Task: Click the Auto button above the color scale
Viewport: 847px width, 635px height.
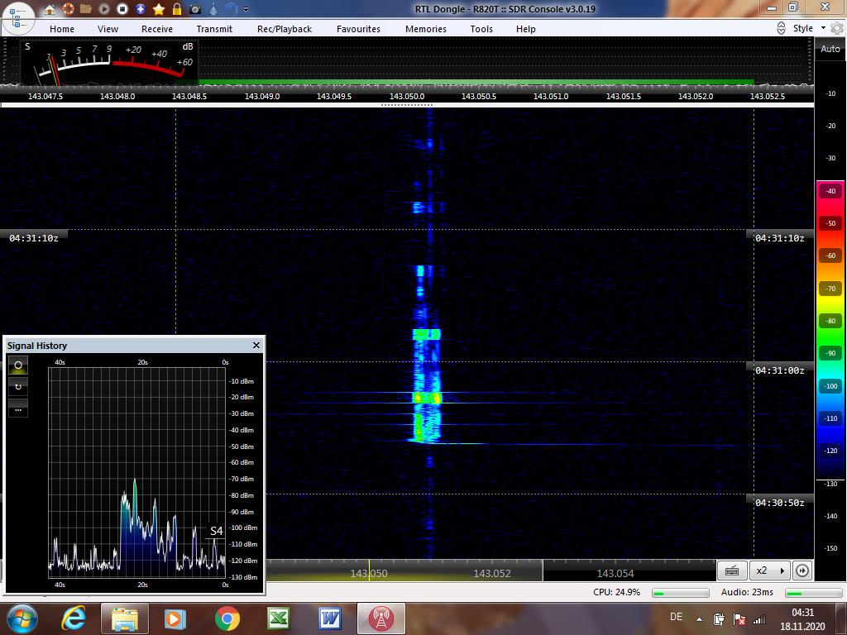Action: click(x=830, y=49)
